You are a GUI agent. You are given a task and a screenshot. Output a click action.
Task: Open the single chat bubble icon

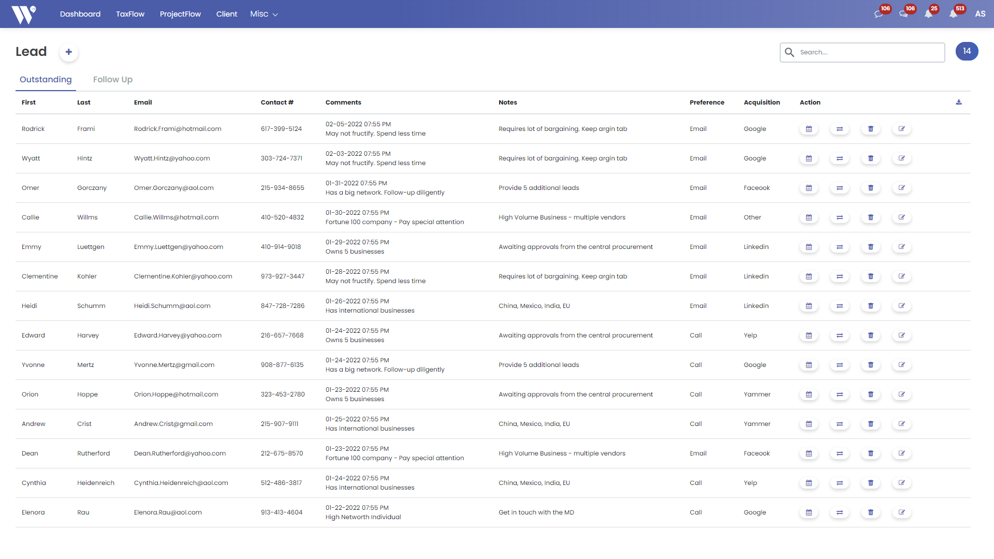tap(879, 14)
